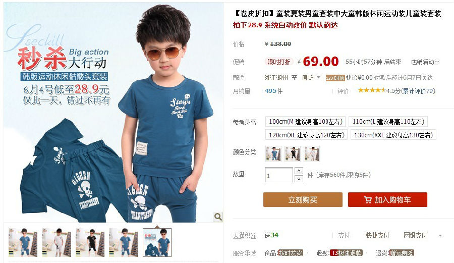Select size 100cm (M) option
The width and height of the screenshot is (454, 263).
(x=306, y=122)
